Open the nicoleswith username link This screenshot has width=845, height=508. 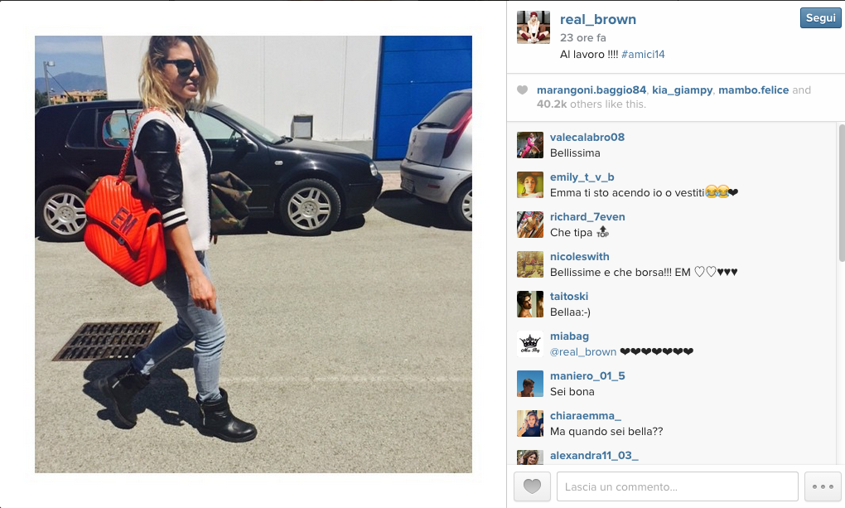point(579,257)
